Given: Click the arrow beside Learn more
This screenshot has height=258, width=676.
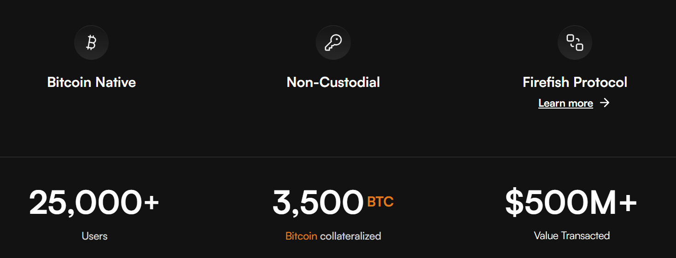Looking at the screenshot, I should (605, 103).
